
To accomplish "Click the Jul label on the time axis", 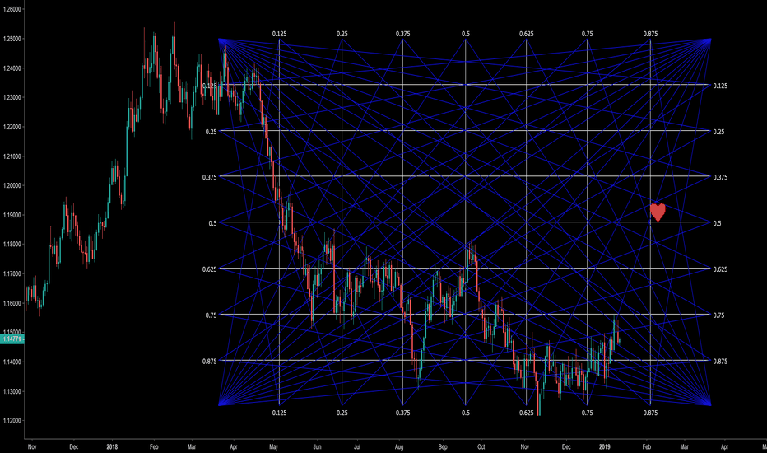I will 357,446.
